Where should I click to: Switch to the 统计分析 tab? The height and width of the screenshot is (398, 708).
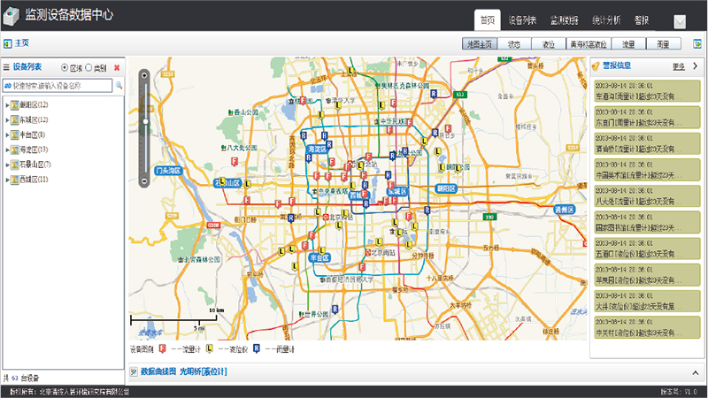[604, 19]
